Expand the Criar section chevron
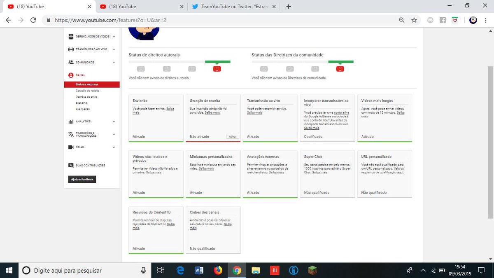The width and height of the screenshot is (494, 278). [114, 147]
